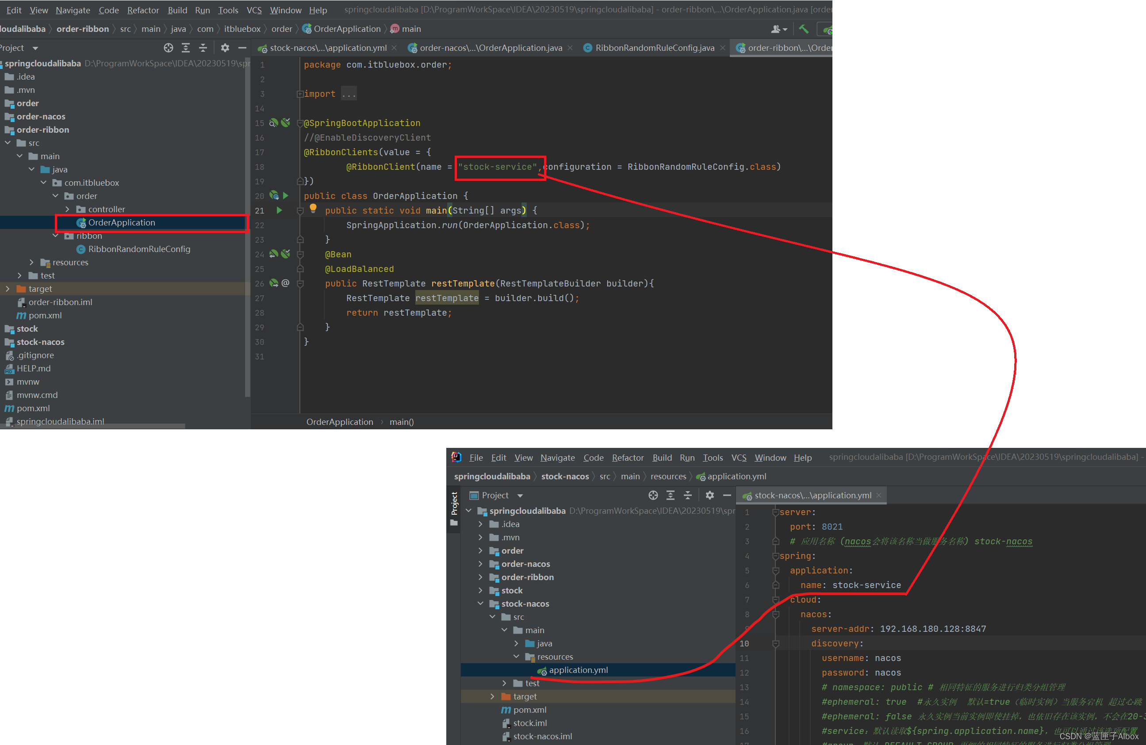The width and height of the screenshot is (1146, 745).
Task: Select pom.xml under order-ribbon module
Action: 45,315
